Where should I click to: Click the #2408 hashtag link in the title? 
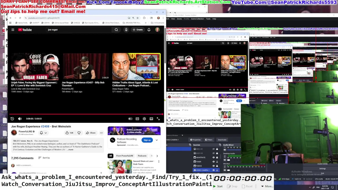[45, 126]
